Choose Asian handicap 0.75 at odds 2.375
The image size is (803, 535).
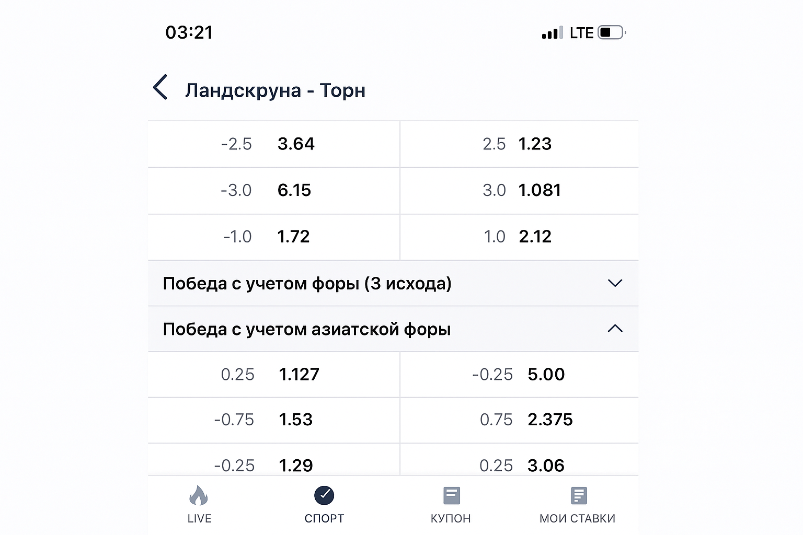(x=519, y=420)
